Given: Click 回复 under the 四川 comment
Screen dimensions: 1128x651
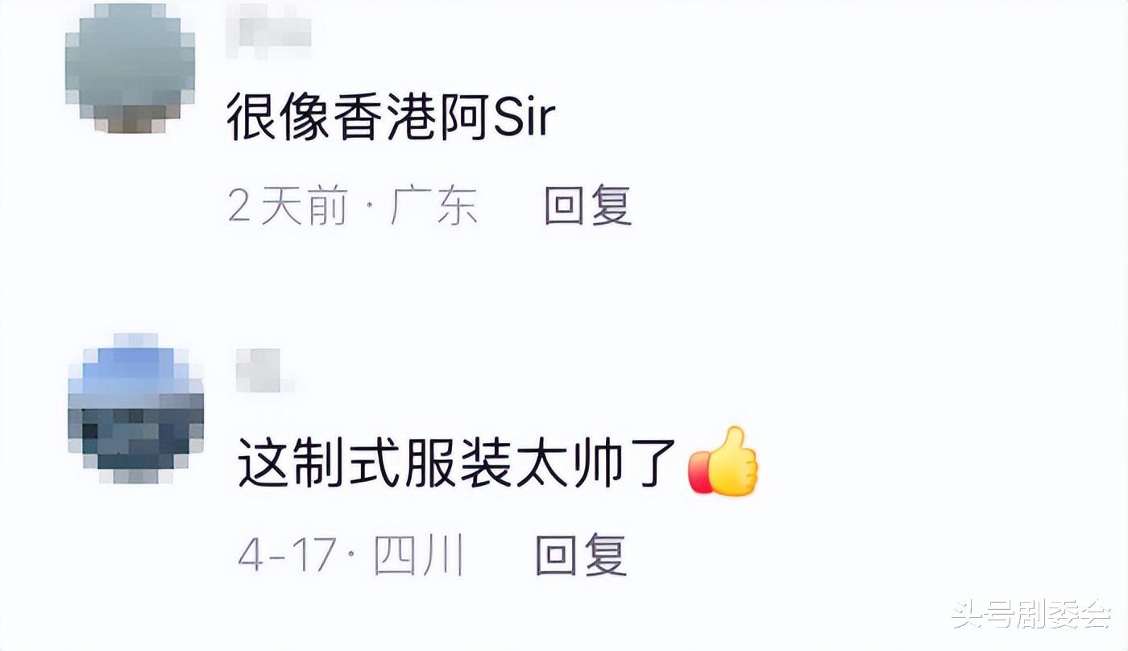Looking at the screenshot, I should click(x=581, y=555).
